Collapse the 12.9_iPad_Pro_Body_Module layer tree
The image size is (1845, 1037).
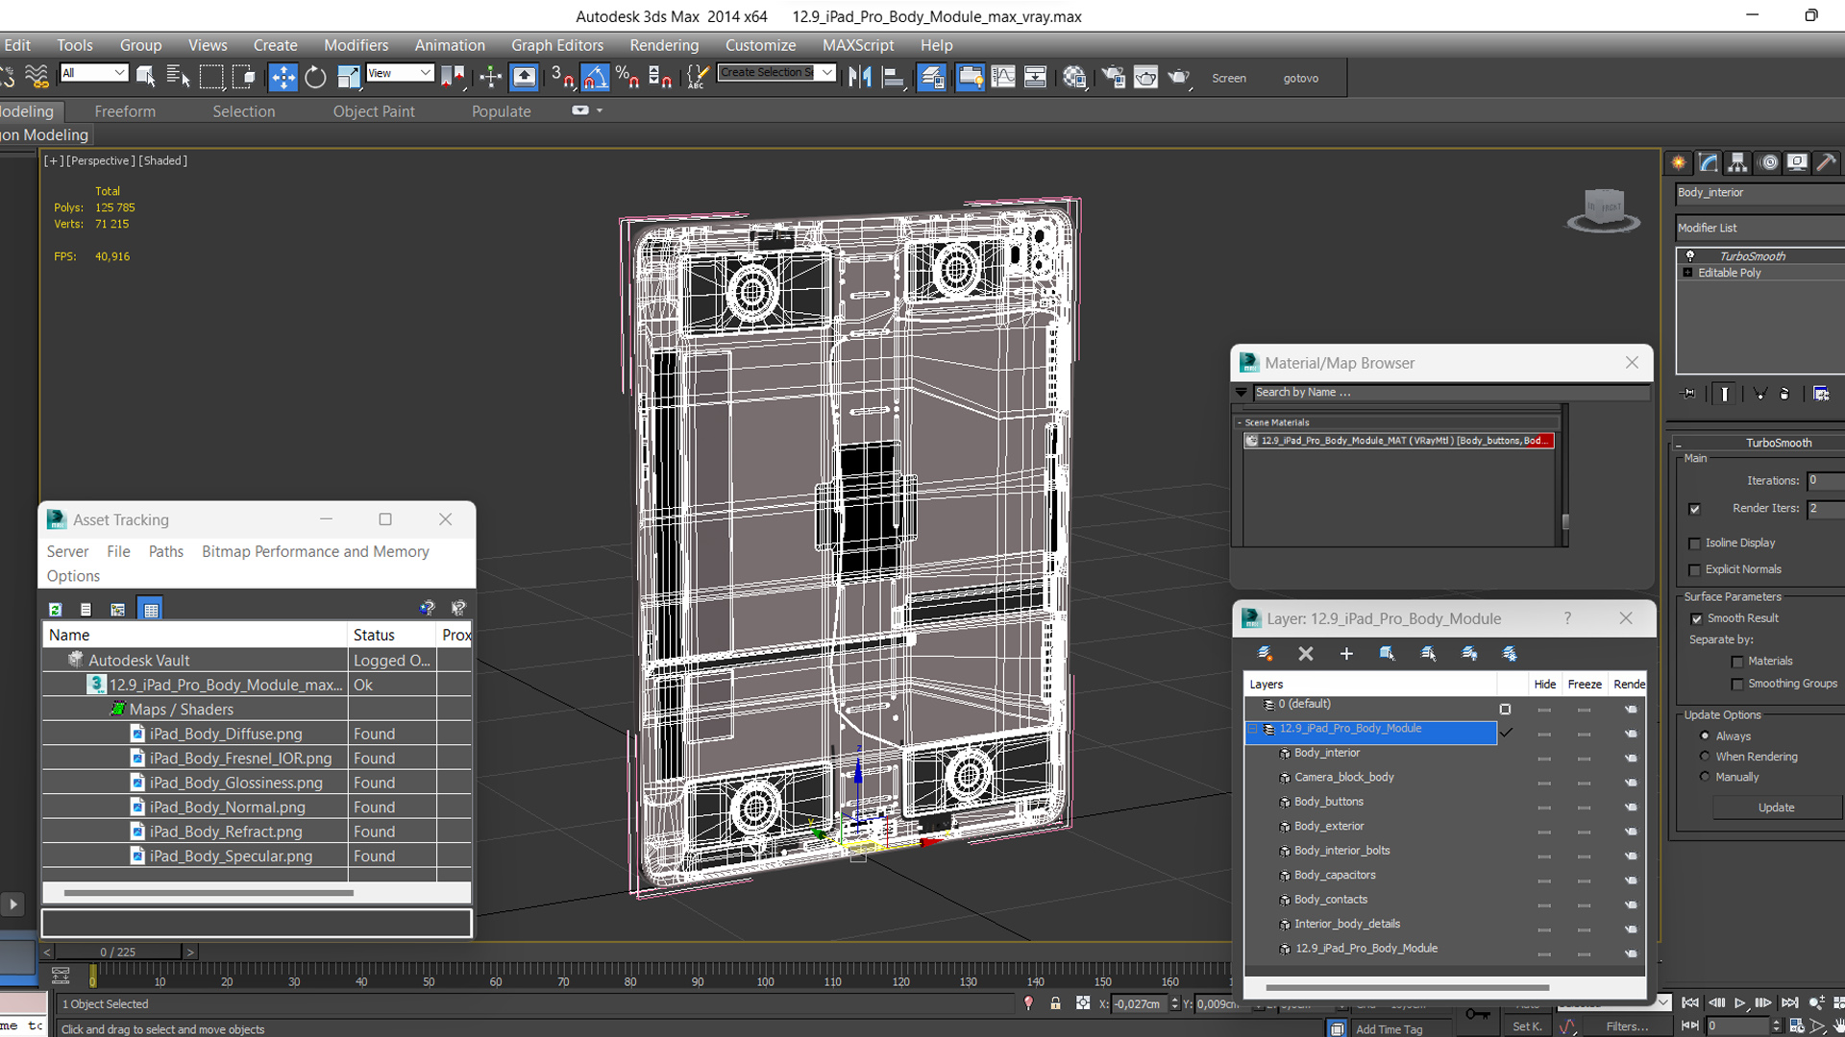1252,729
